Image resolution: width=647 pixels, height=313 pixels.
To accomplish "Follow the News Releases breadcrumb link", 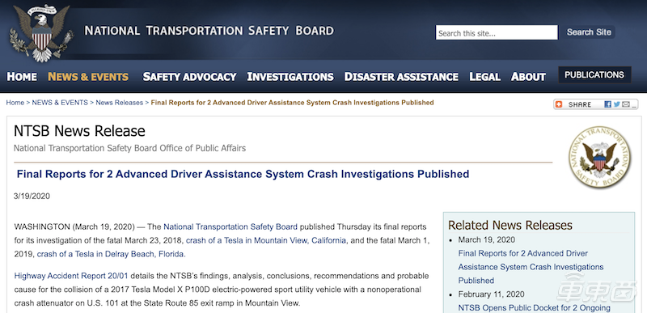I will (x=119, y=103).
